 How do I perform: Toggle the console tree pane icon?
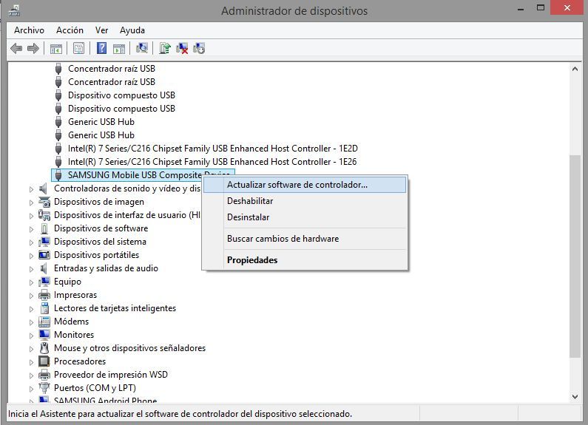coord(56,49)
